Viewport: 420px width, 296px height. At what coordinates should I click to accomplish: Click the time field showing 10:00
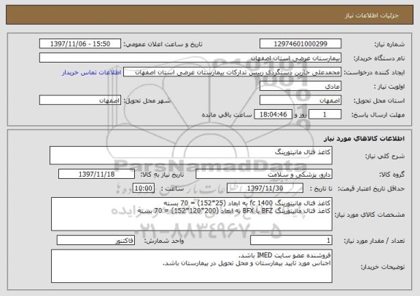(x=144, y=188)
